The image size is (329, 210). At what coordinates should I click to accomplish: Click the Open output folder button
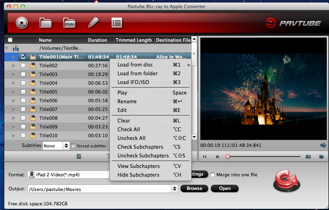224,189
